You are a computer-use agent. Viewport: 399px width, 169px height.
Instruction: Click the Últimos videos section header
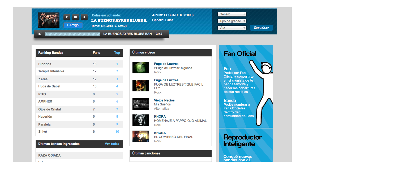pyautogui.click(x=171, y=53)
